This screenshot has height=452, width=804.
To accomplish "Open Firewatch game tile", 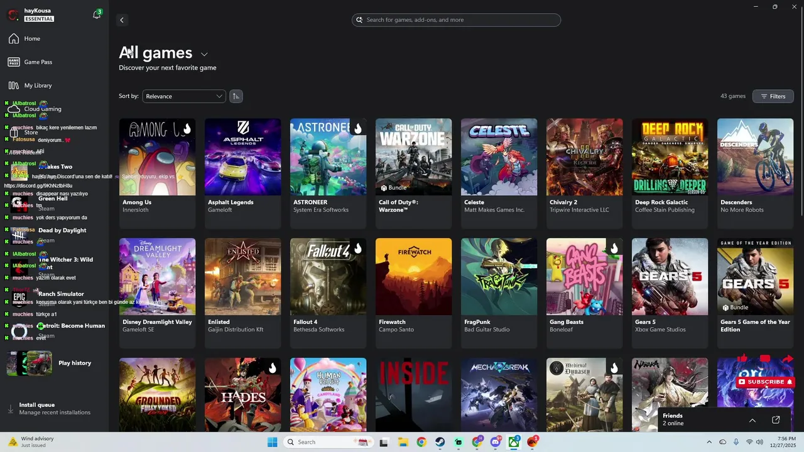I will coord(413,293).
